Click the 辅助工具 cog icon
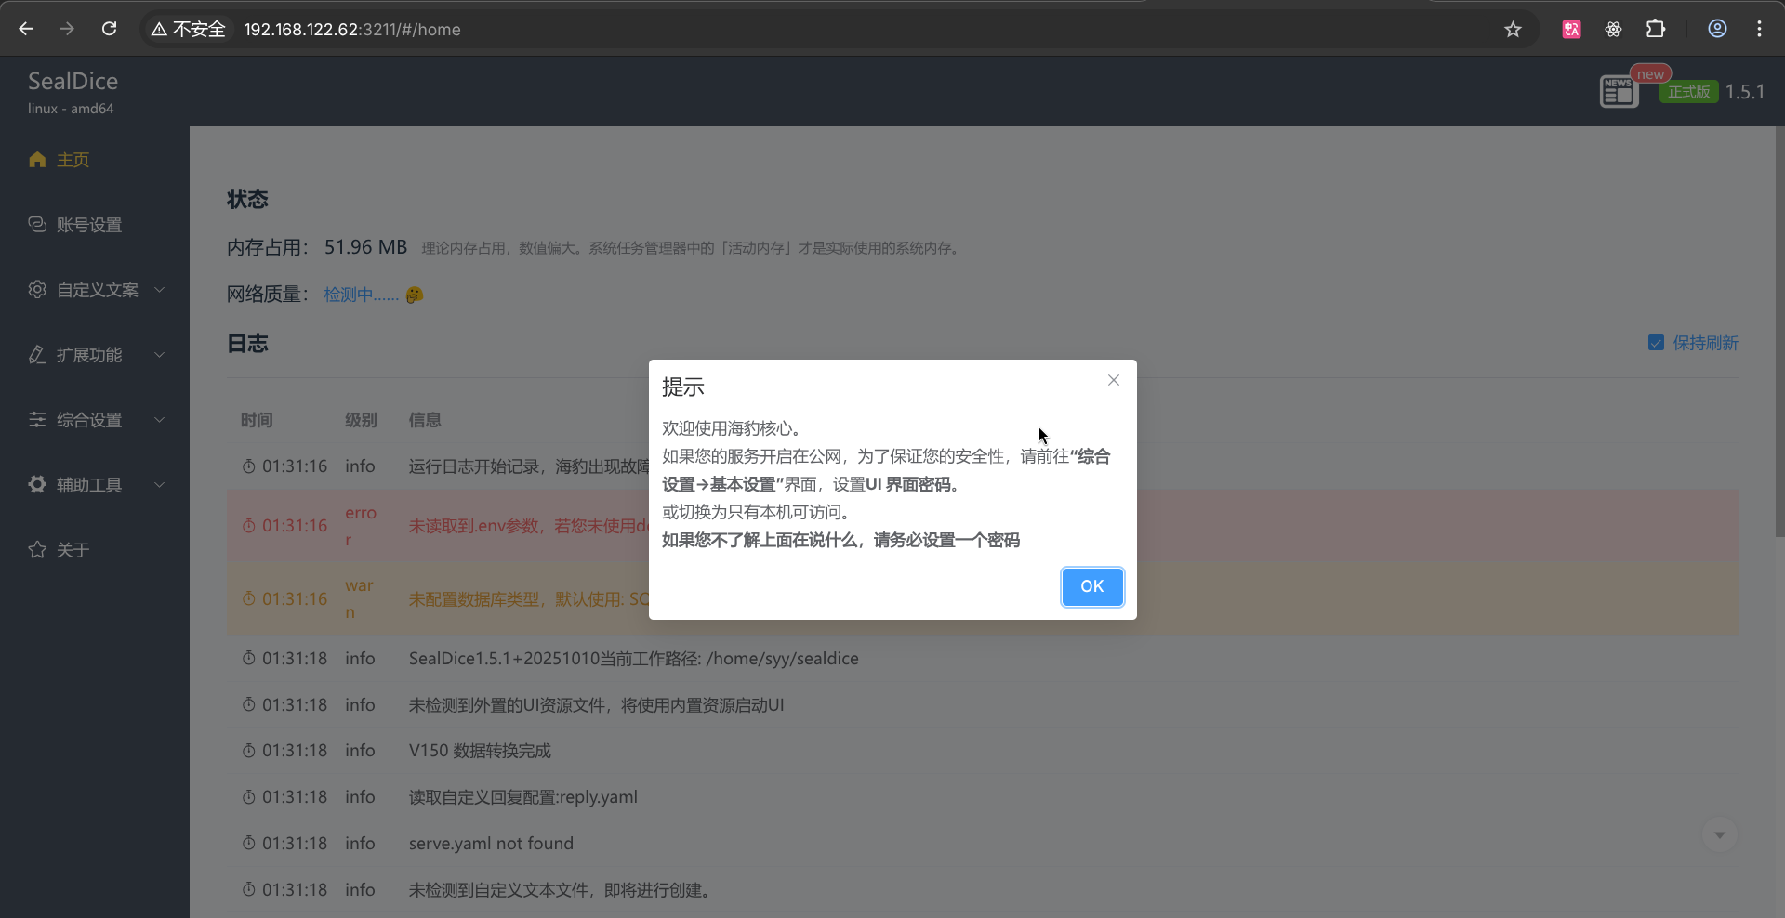 (x=37, y=485)
